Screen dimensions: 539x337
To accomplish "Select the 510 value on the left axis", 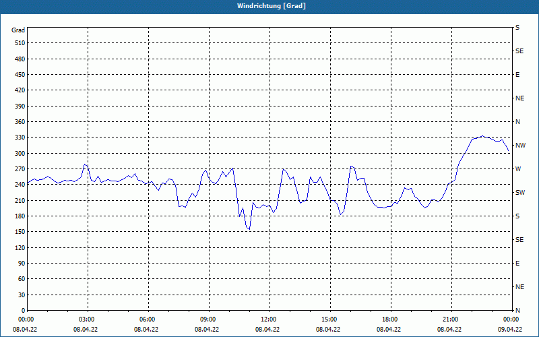I will pos(20,43).
